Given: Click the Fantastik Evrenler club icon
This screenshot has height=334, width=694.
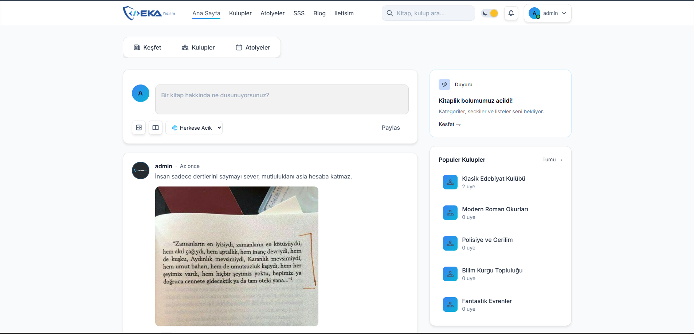Looking at the screenshot, I should tap(450, 304).
